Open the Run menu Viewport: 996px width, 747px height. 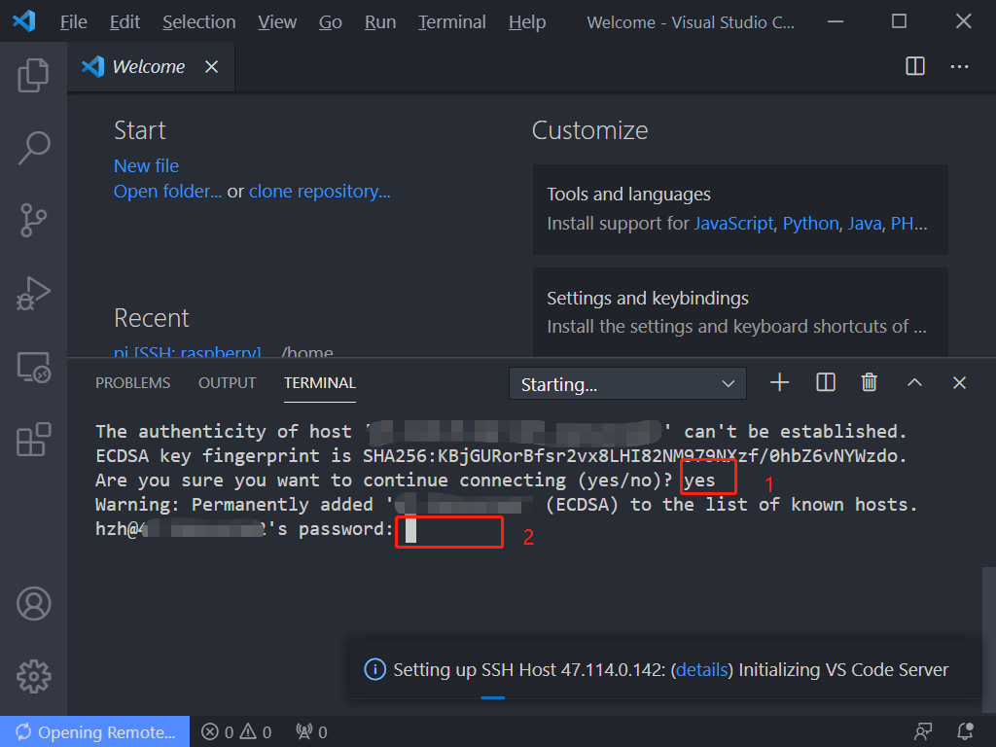[380, 22]
